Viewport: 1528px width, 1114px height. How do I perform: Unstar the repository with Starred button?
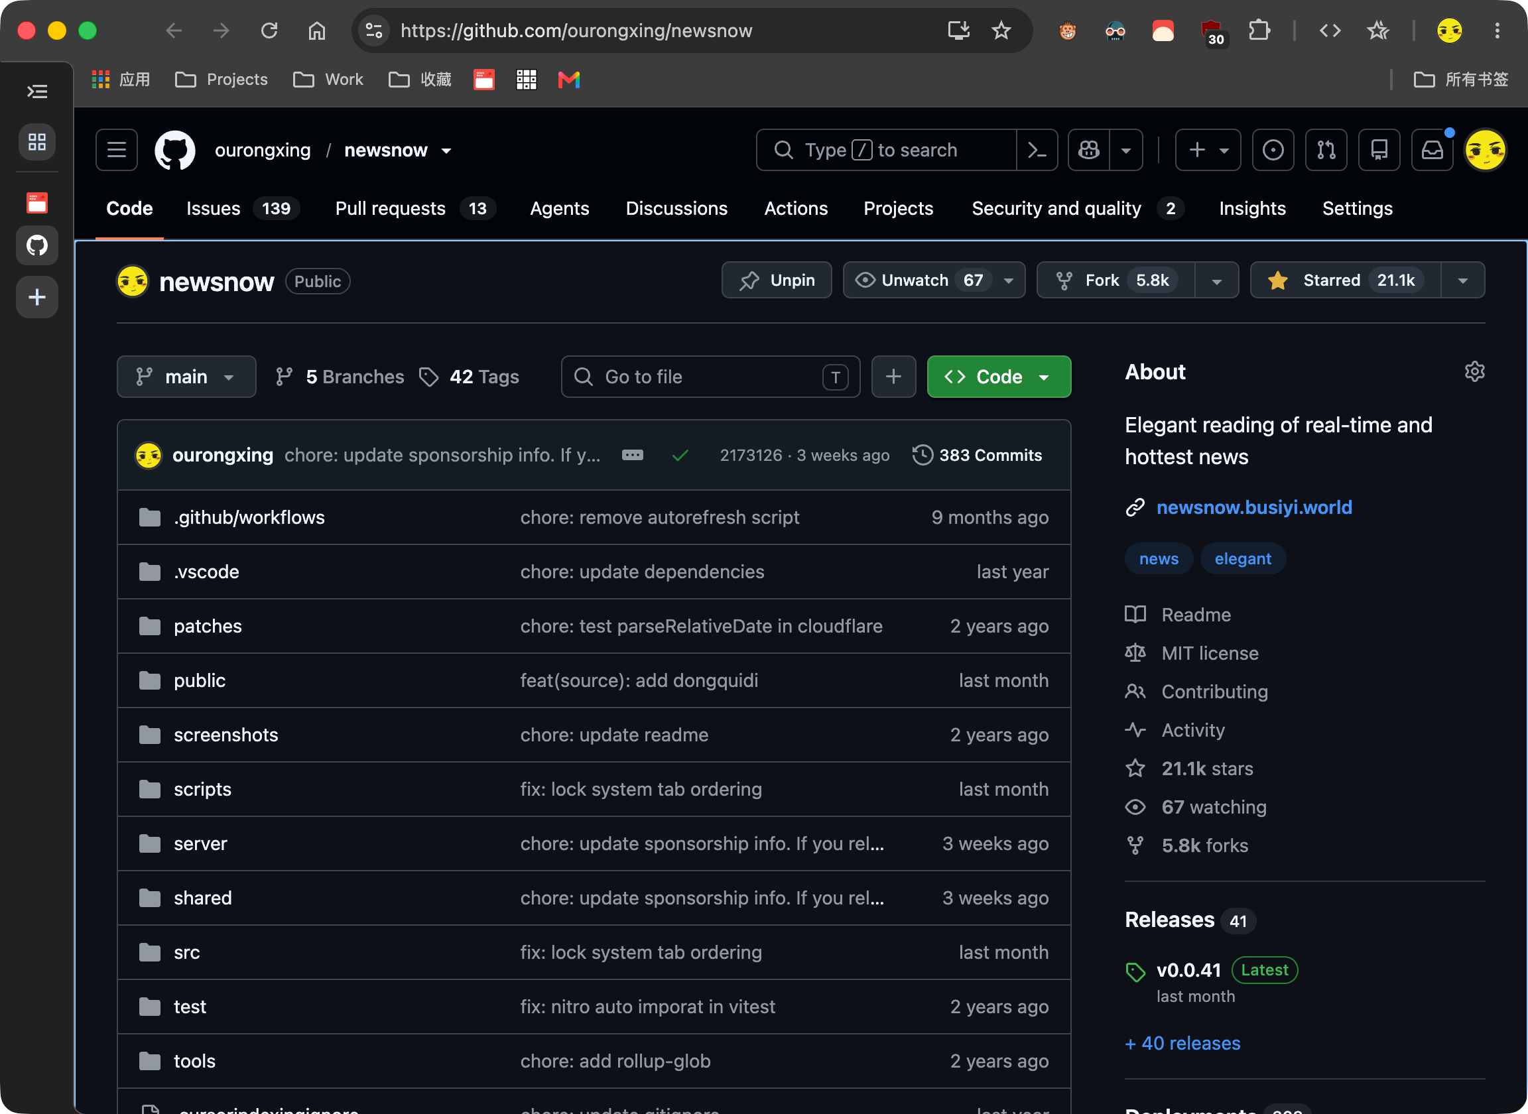(1346, 280)
